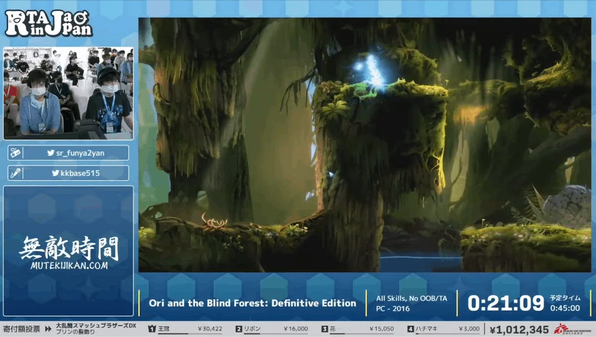The height and width of the screenshot is (337, 596).
Task: Click the All Skills, No OOB/TA category
Action: [x=412, y=298]
